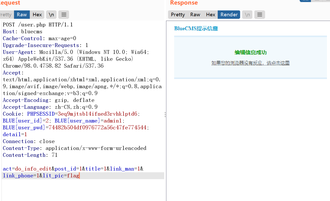Select the Raw tab in Request panel
The height and width of the screenshot is (201, 330).
tap(22, 14)
